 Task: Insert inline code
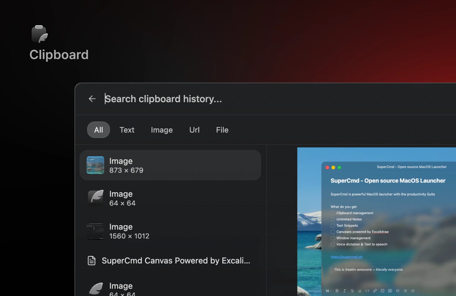(367, 291)
